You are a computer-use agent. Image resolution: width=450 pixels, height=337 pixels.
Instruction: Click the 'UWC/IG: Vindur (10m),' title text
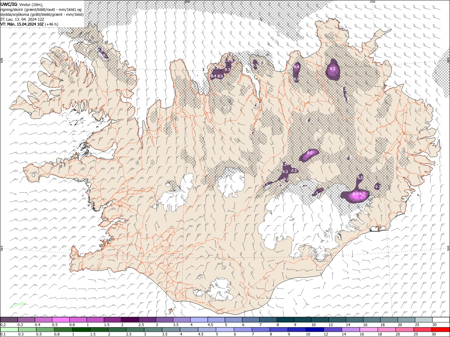(22, 4)
